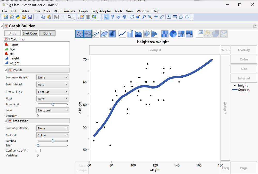Open Smoother Summary Statistic dropdown
The image size is (258, 174).
[53, 128]
